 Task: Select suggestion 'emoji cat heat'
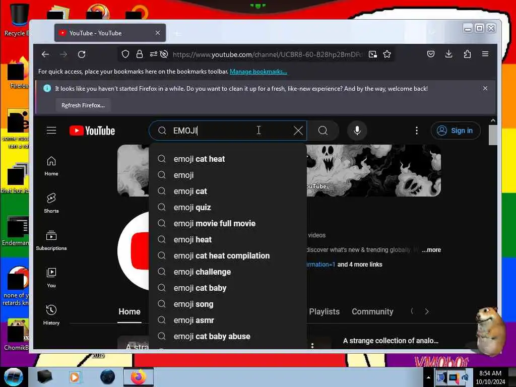(x=228, y=159)
